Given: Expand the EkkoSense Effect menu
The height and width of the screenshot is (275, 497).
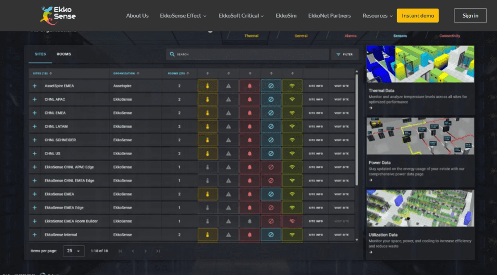Looking at the screenshot, I should coord(183,16).
